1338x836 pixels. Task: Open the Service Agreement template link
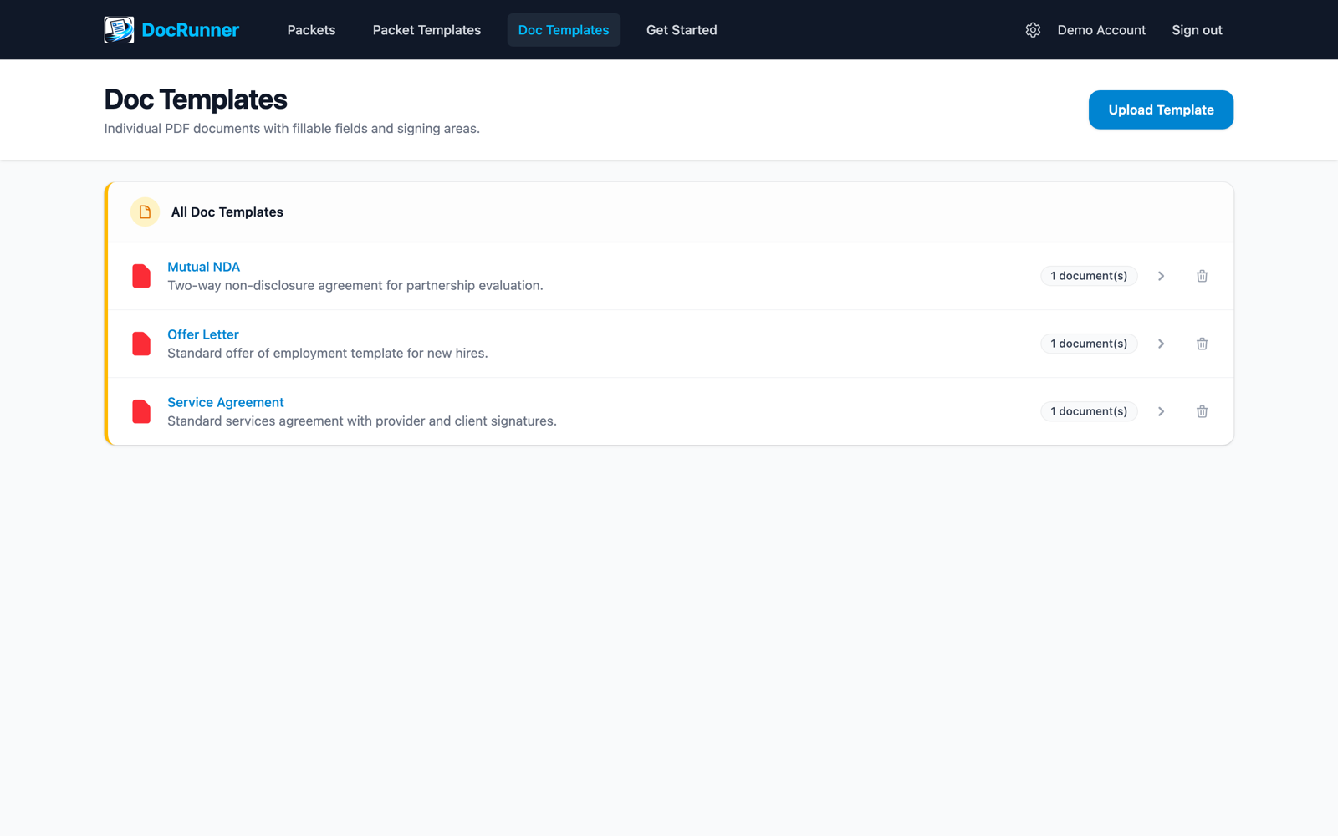tap(226, 402)
